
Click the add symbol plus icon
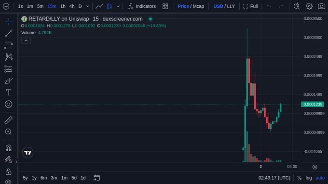click(x=6, y=6)
